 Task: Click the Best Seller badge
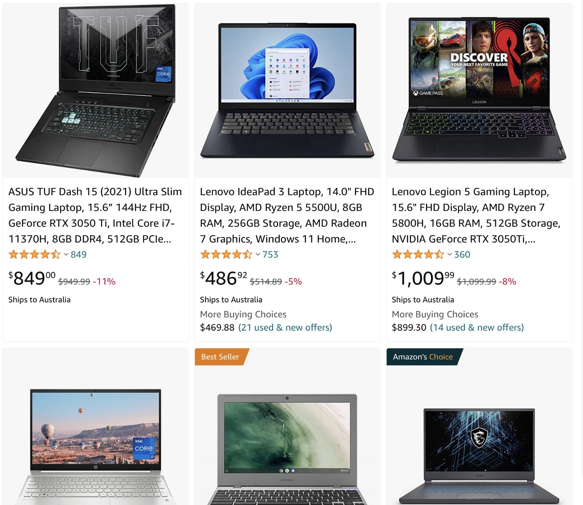222,357
